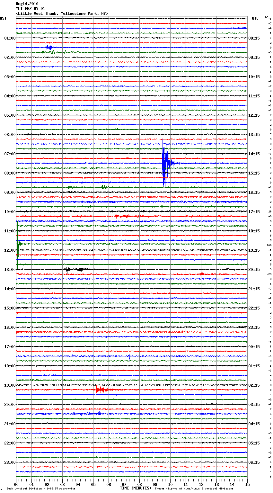273x493 pixels.
Task: Click the Little West Thumb location title
Action: pos(62,13)
